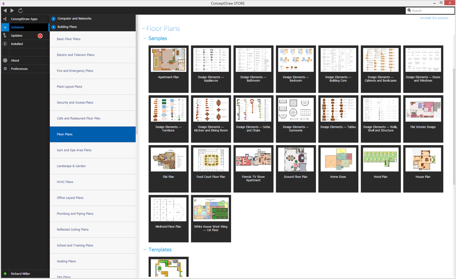Click the Updates sidebar icon
The width and height of the screenshot is (456, 279).
click(x=5, y=36)
